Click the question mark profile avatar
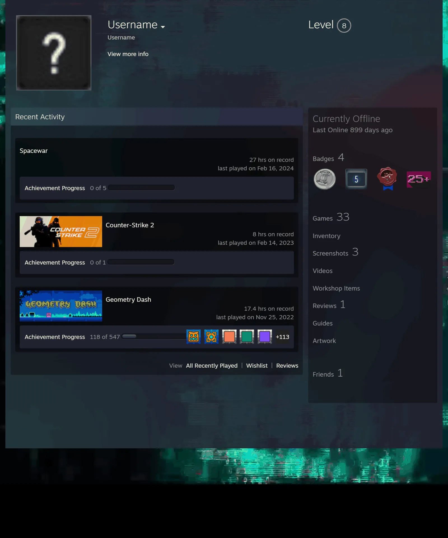448x538 pixels. [x=54, y=53]
